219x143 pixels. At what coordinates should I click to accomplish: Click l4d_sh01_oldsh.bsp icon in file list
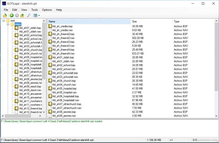[50, 57]
